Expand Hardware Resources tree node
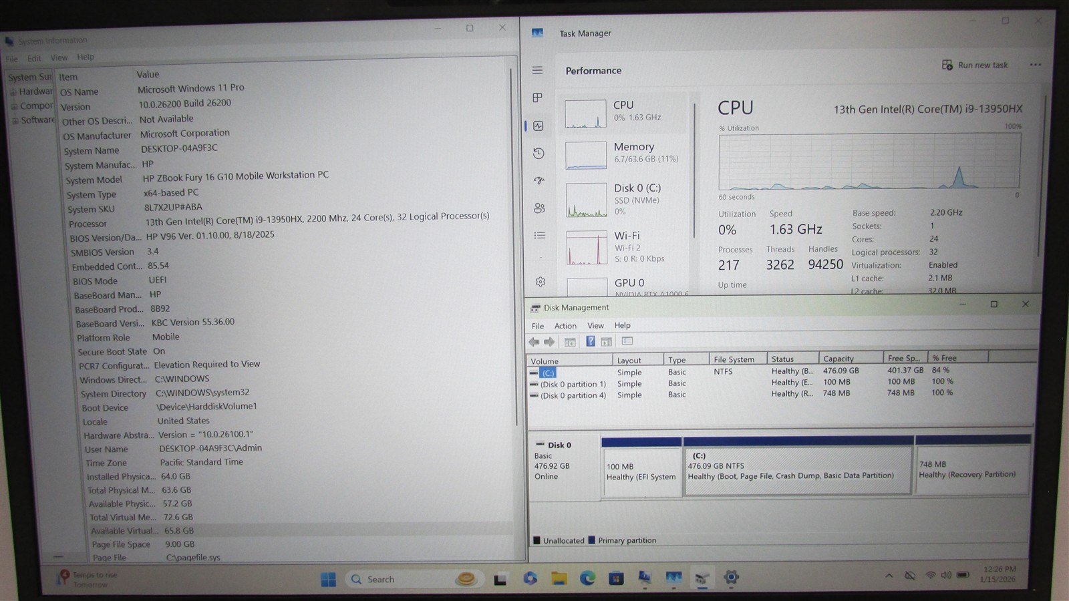 tap(13, 92)
